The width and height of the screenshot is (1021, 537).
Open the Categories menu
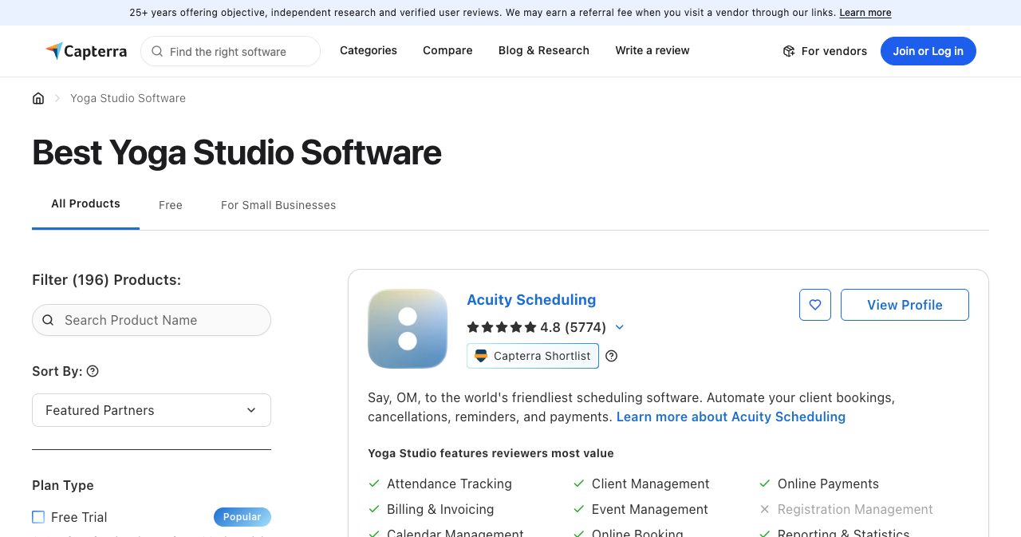369,50
